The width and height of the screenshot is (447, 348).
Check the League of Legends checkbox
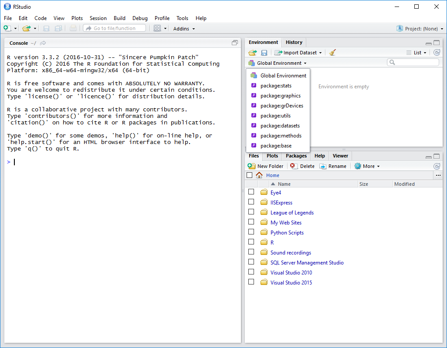click(251, 212)
